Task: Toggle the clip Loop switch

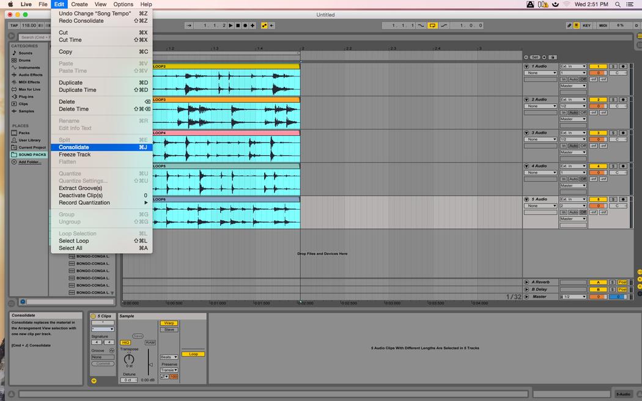Action: (193, 354)
